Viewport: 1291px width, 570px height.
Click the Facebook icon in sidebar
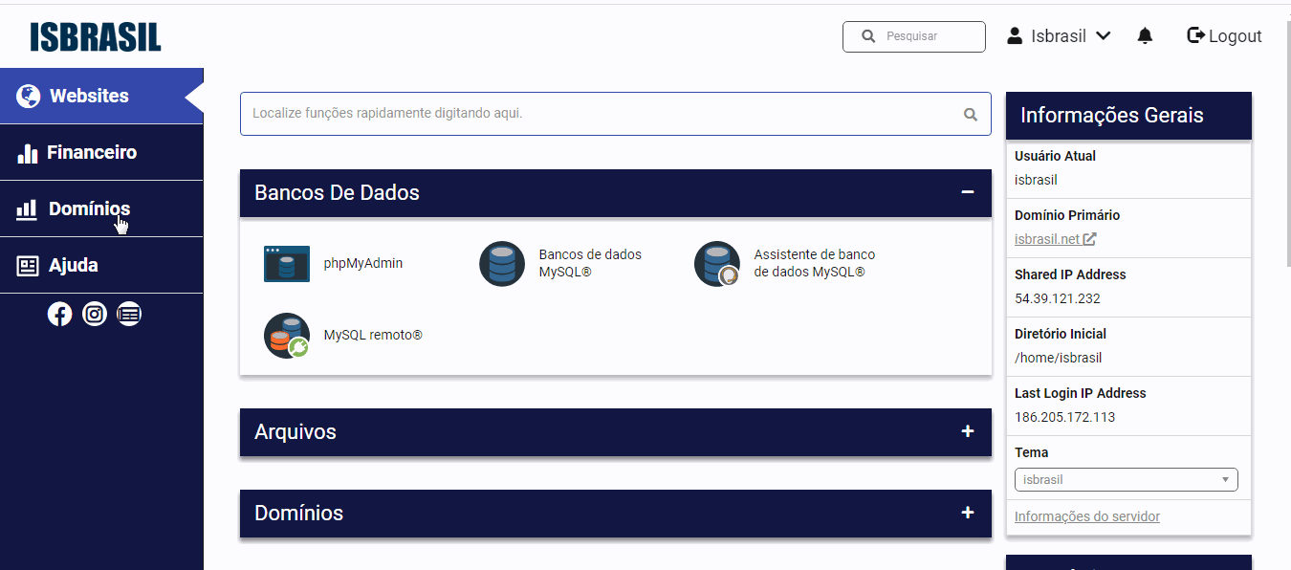pyautogui.click(x=59, y=314)
